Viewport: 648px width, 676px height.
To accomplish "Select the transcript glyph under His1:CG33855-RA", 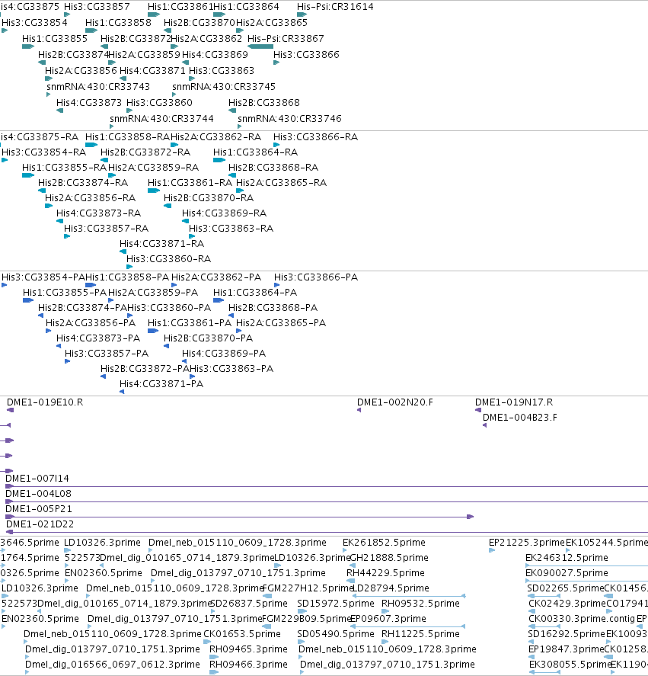I will click(x=28, y=175).
